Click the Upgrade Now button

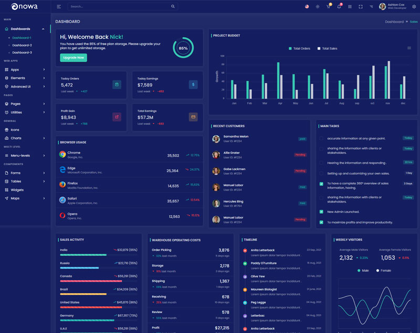tap(73, 58)
